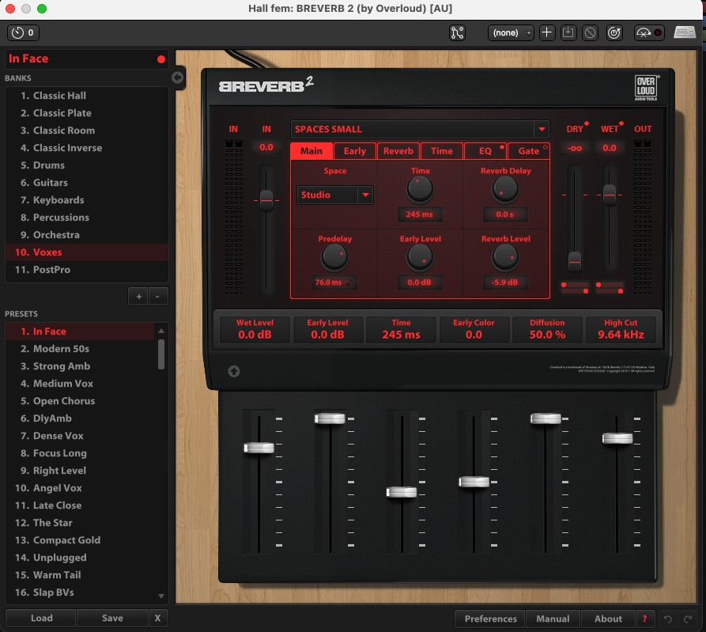Screen dimensions: 706x632
Task: Click the up-arrow circle icon below displays
Action: coord(234,371)
